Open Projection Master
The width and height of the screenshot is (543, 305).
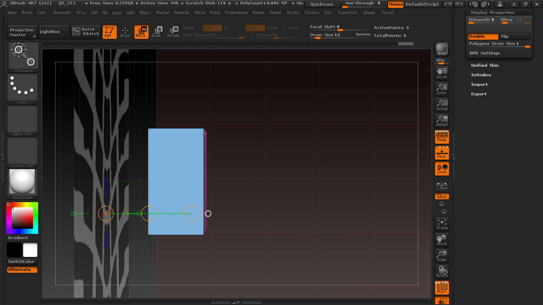22,32
